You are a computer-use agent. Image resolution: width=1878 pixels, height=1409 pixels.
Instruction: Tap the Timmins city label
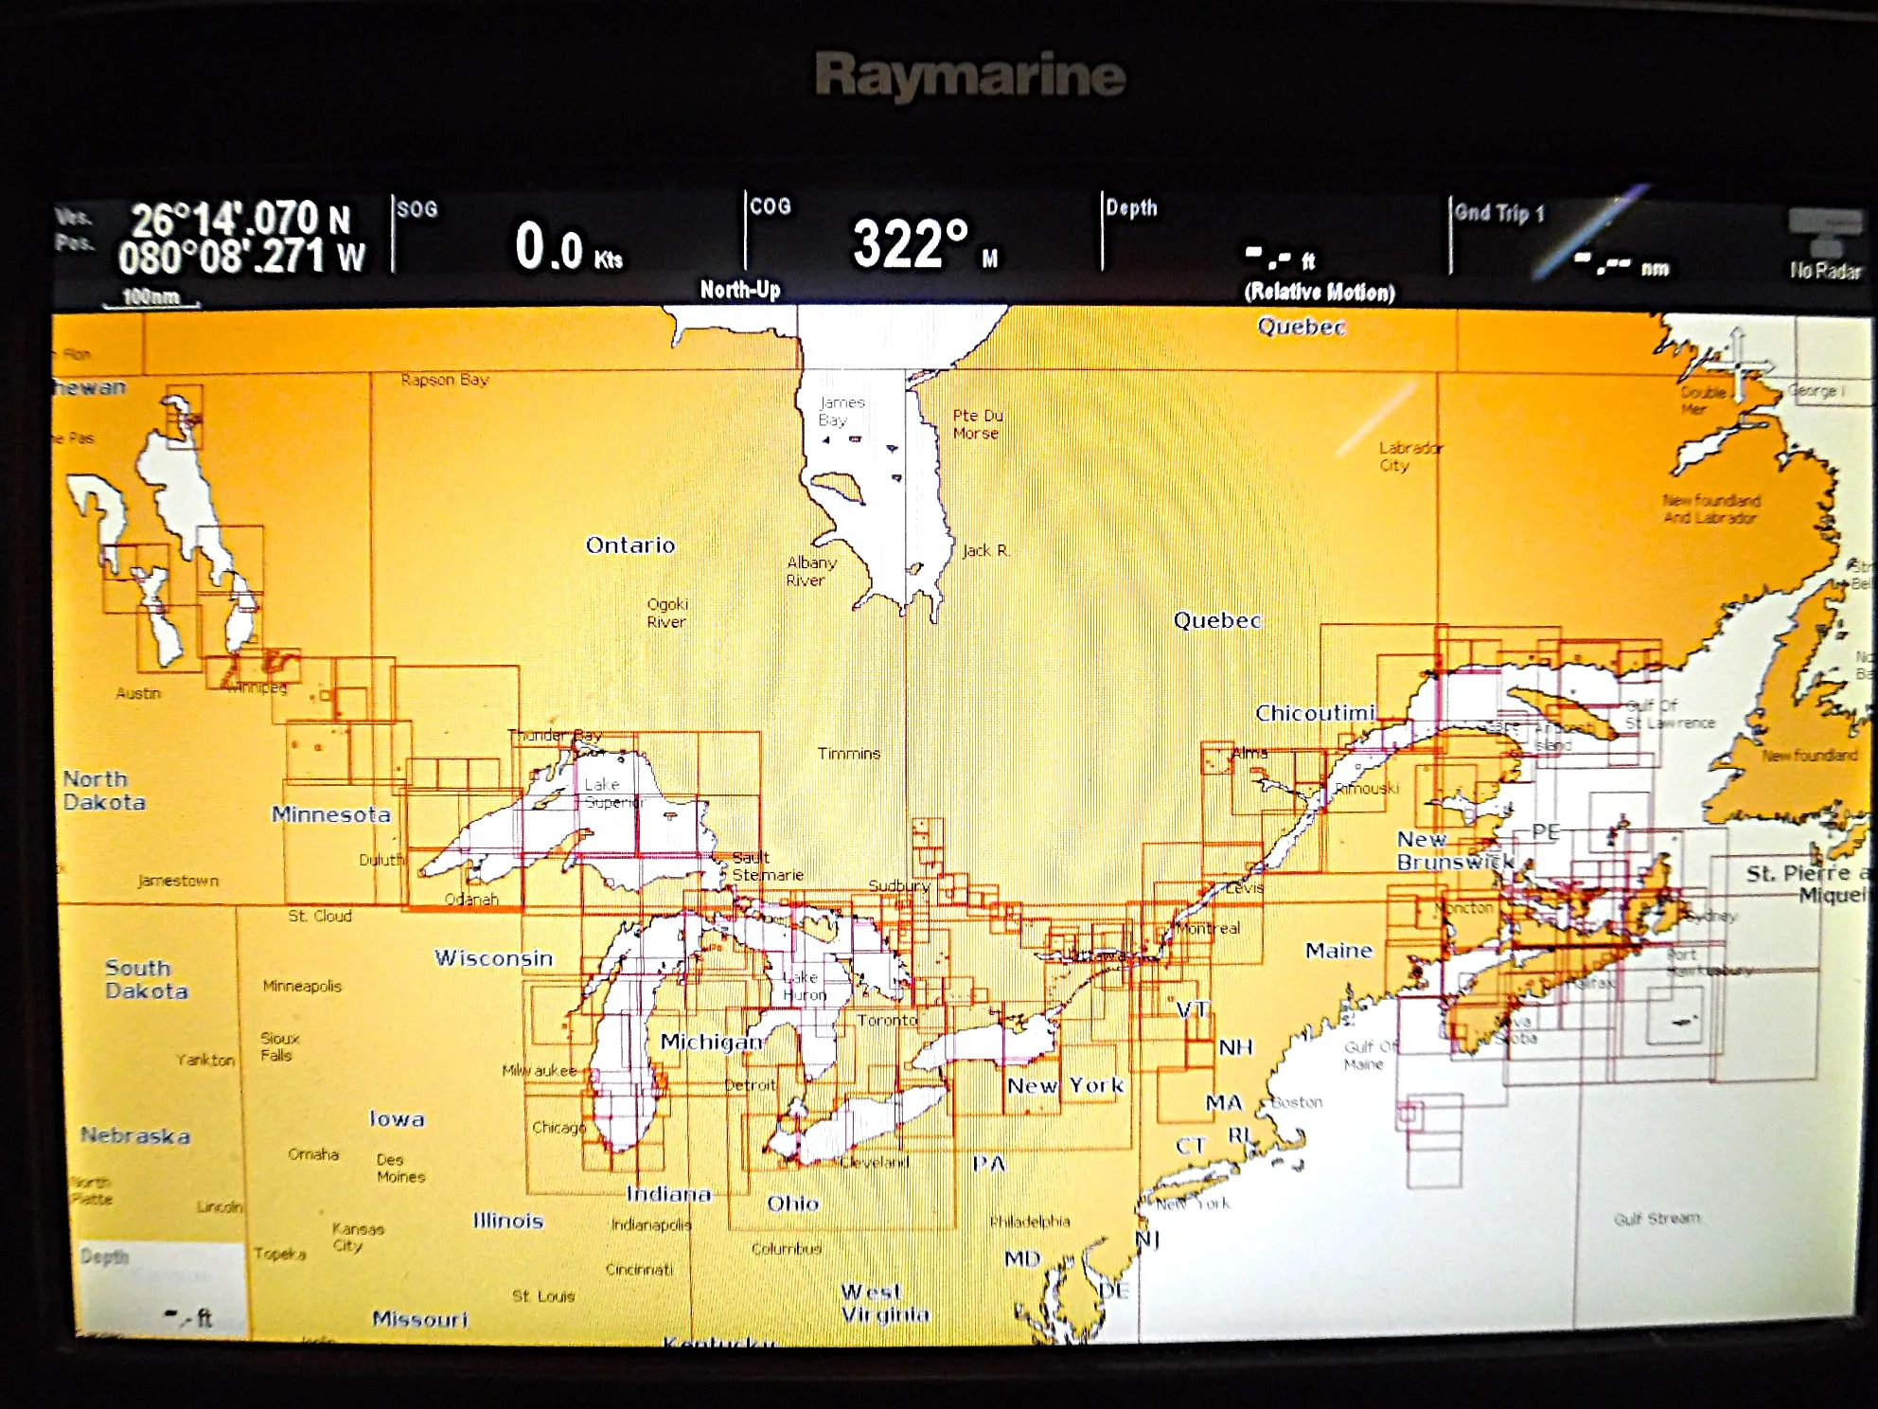pos(849,754)
